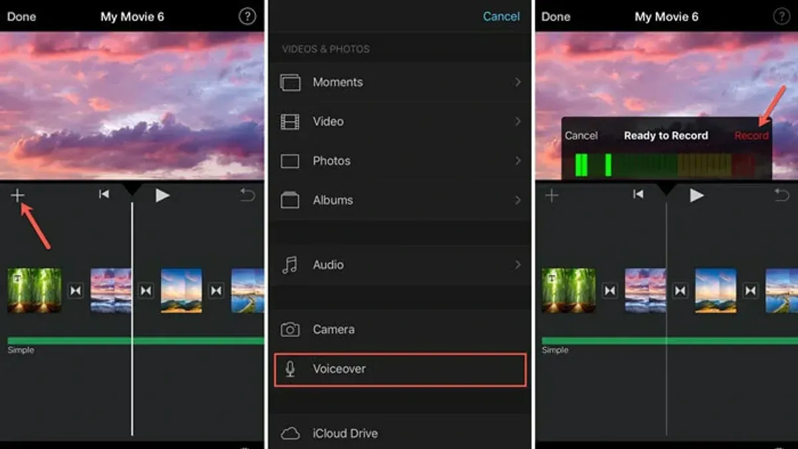Tap the sunset preview in left screen

point(132,106)
